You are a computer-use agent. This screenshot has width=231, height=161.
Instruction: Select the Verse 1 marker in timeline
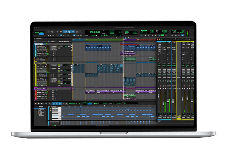[88, 40]
